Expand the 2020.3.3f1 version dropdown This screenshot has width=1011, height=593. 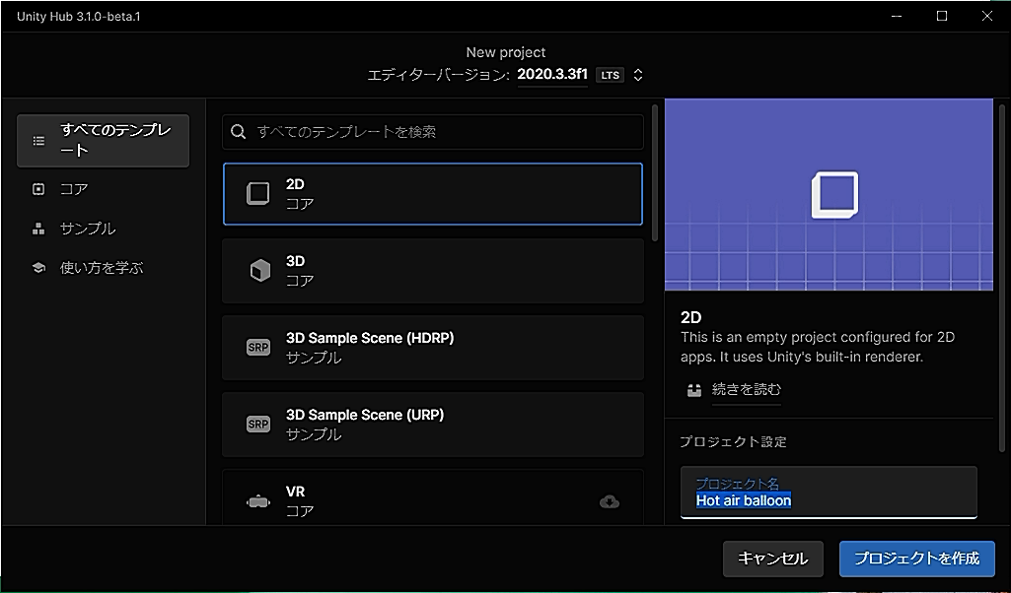(x=552, y=74)
